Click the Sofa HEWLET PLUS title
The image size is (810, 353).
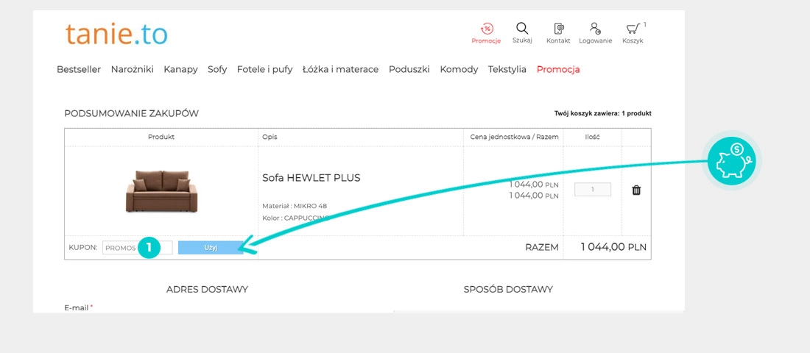pyautogui.click(x=311, y=178)
